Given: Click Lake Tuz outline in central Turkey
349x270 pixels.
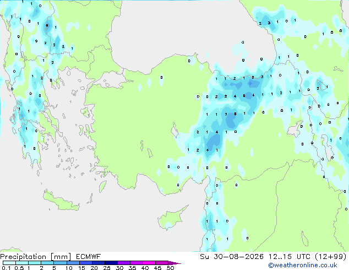Looking at the screenshot, I should coord(174,131).
